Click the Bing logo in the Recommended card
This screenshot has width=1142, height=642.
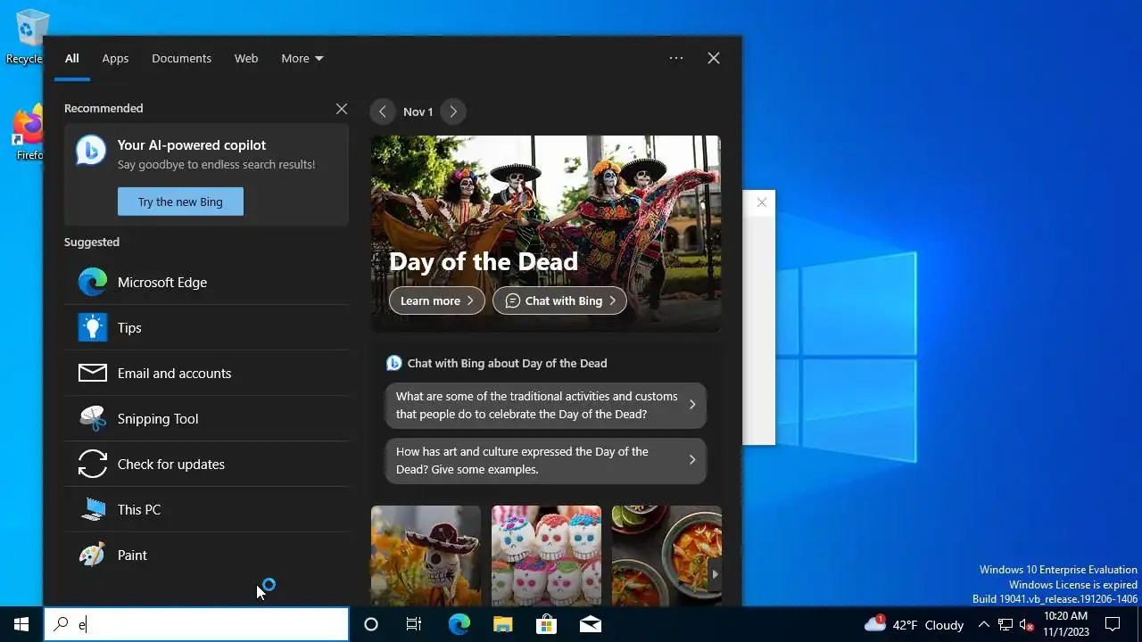pos(91,151)
